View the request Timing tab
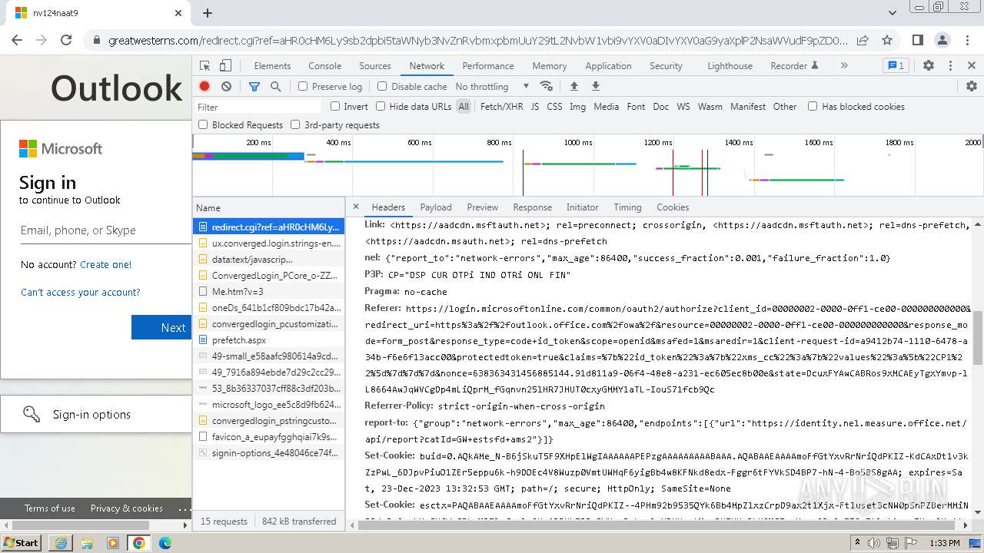 pyautogui.click(x=627, y=207)
